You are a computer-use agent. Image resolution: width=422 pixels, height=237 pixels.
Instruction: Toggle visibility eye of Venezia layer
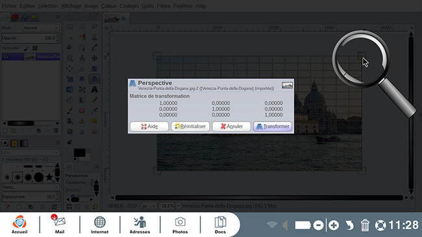pyautogui.click(x=6, y=57)
